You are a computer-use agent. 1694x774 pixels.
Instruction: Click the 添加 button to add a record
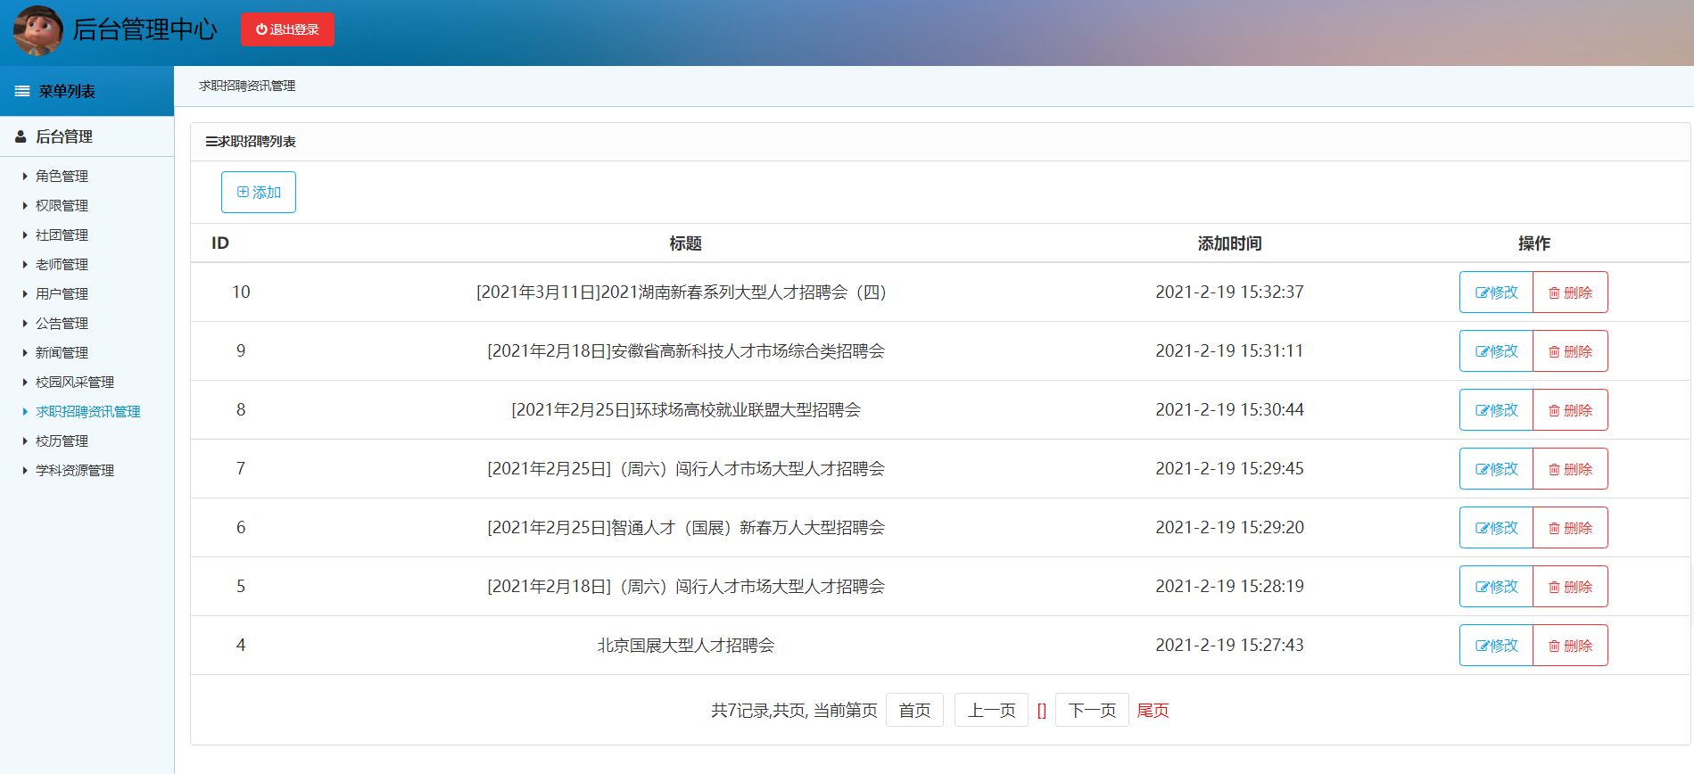tap(259, 193)
